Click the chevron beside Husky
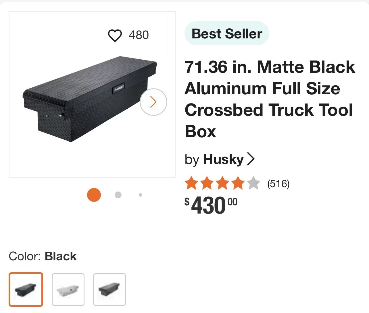Viewport: 369px width, 313px height. (x=251, y=159)
